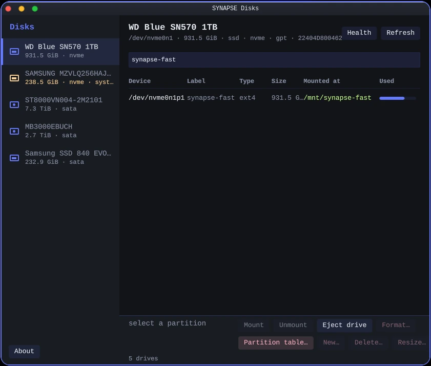This screenshot has width=431, height=366.
Task: Open the About dialog
Action: (24, 351)
